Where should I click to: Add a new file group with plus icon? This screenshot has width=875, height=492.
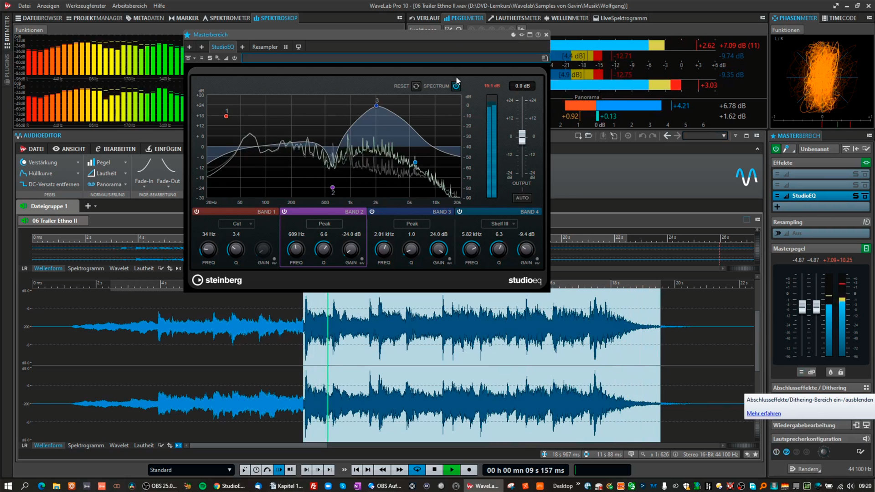point(88,206)
